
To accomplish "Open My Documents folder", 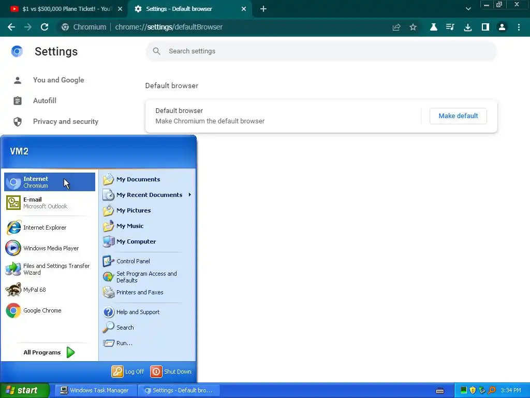I will point(147,179).
